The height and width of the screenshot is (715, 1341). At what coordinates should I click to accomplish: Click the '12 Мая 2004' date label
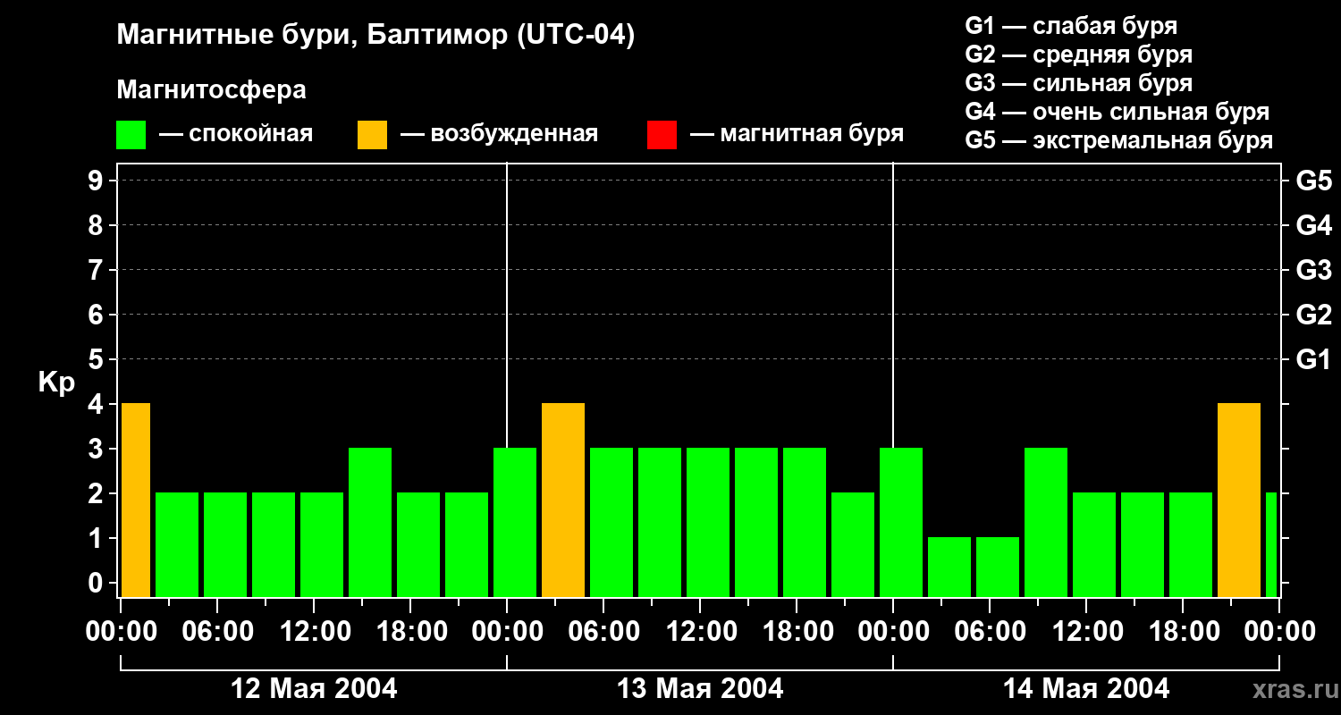pos(314,689)
